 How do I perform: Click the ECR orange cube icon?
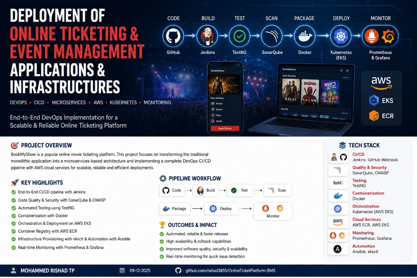(x=374, y=116)
